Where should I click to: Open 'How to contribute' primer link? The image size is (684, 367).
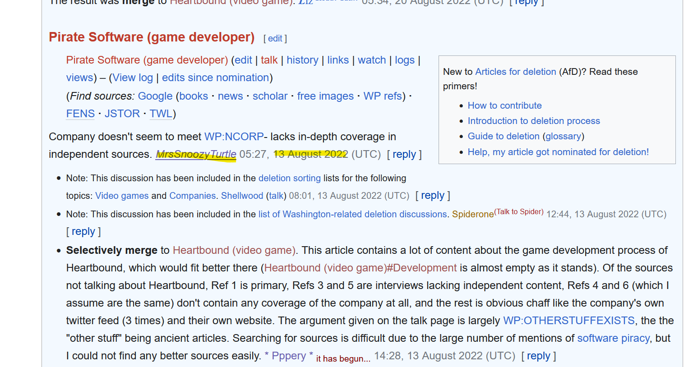point(505,106)
